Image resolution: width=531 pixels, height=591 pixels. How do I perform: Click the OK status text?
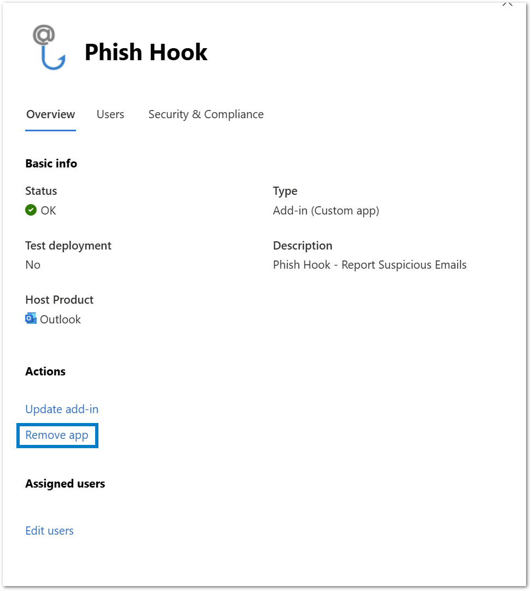tap(48, 210)
